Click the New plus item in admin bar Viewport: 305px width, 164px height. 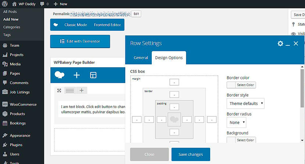[60, 4]
